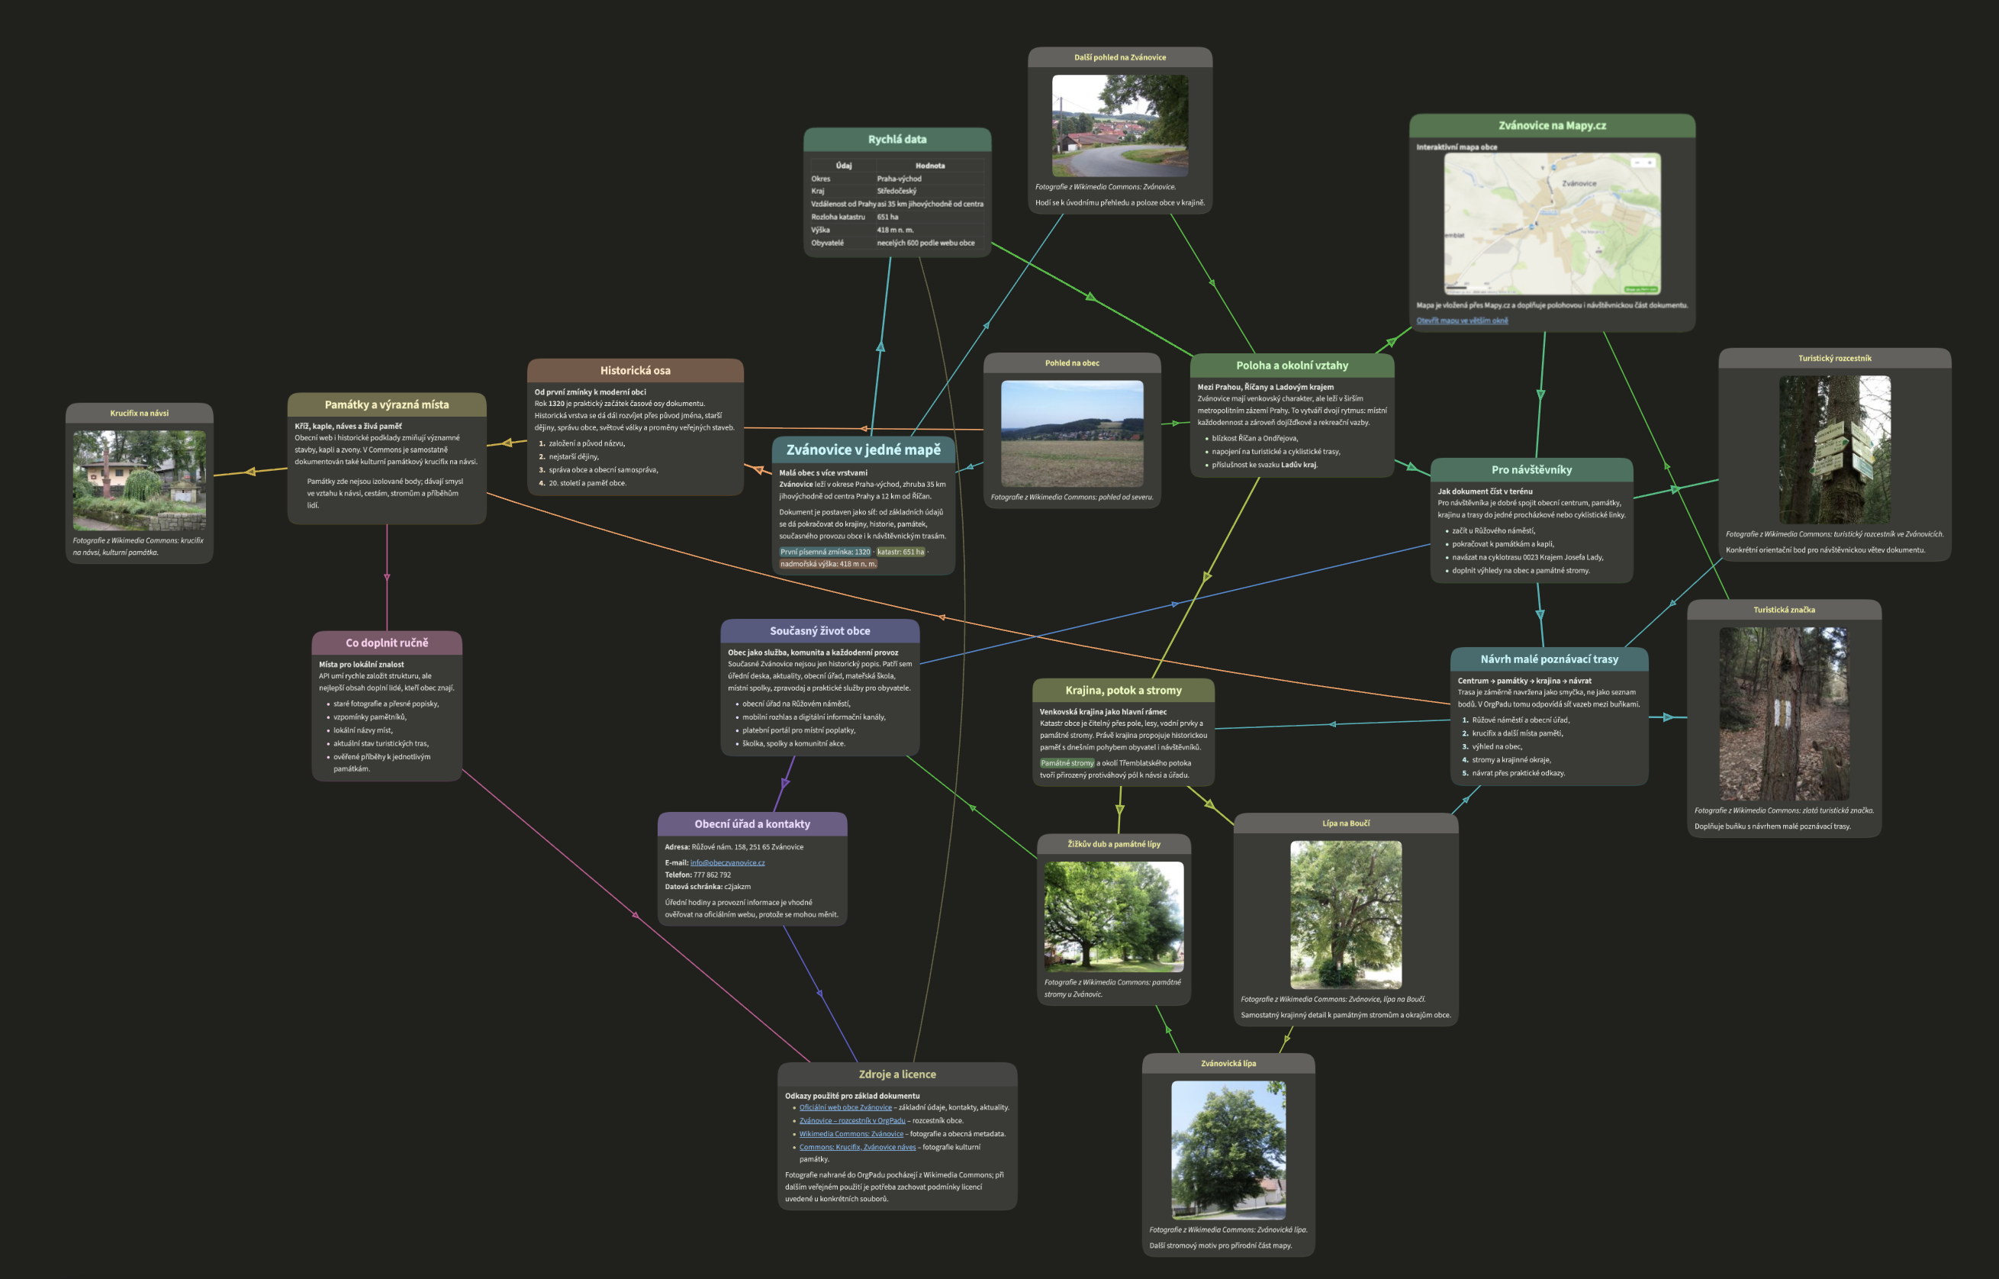Screen dimensions: 1999x1279
Task: Open the Lípa na Boučí tree photo
Action: tap(1346, 914)
